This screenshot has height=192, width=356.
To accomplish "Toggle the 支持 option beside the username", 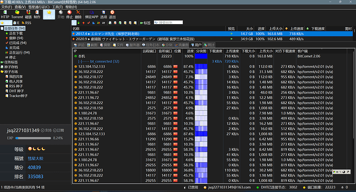I will tap(46, 130).
